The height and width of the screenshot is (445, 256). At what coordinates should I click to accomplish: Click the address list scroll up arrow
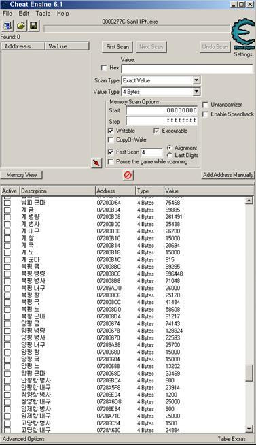pos(249,201)
